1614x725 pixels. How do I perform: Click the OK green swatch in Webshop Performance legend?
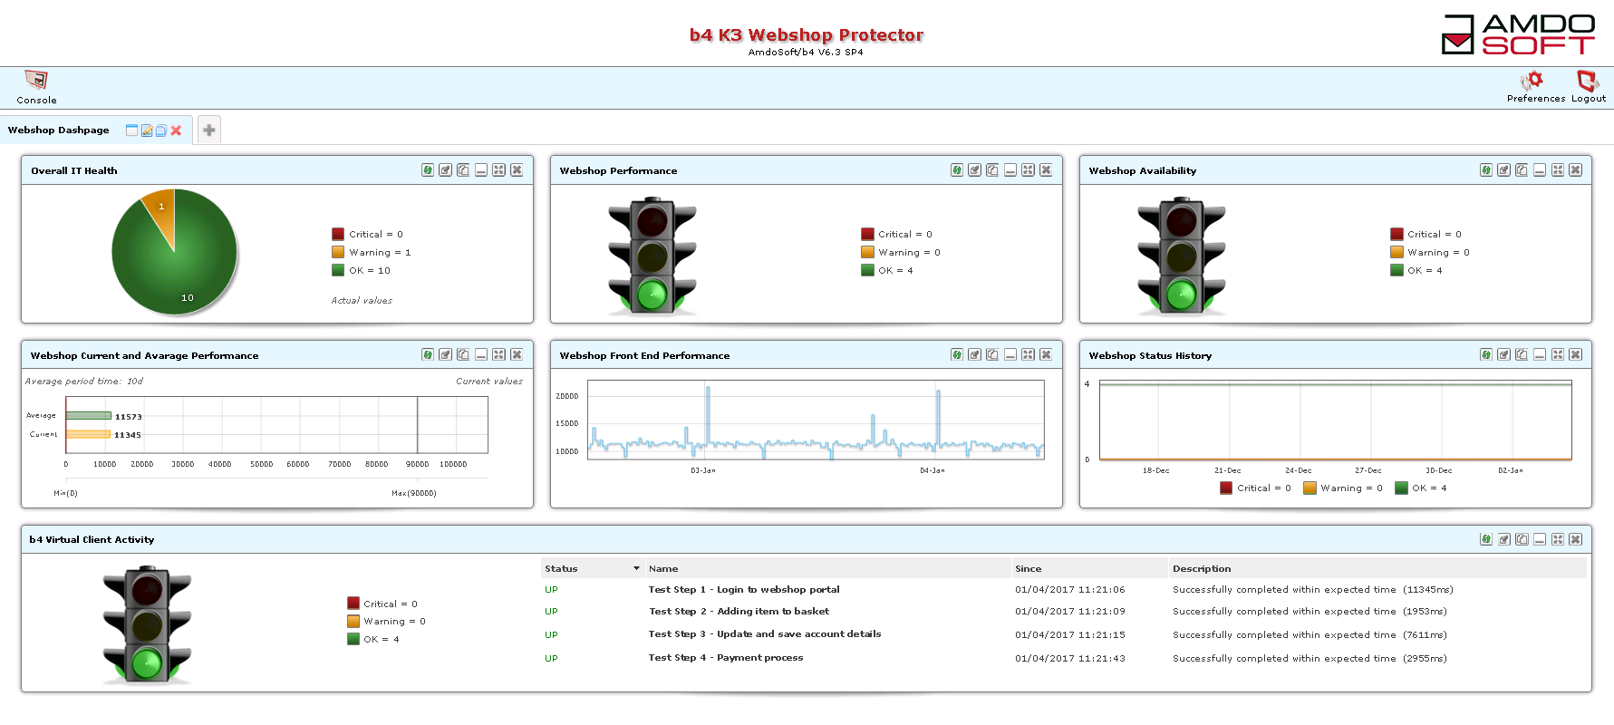tap(867, 270)
